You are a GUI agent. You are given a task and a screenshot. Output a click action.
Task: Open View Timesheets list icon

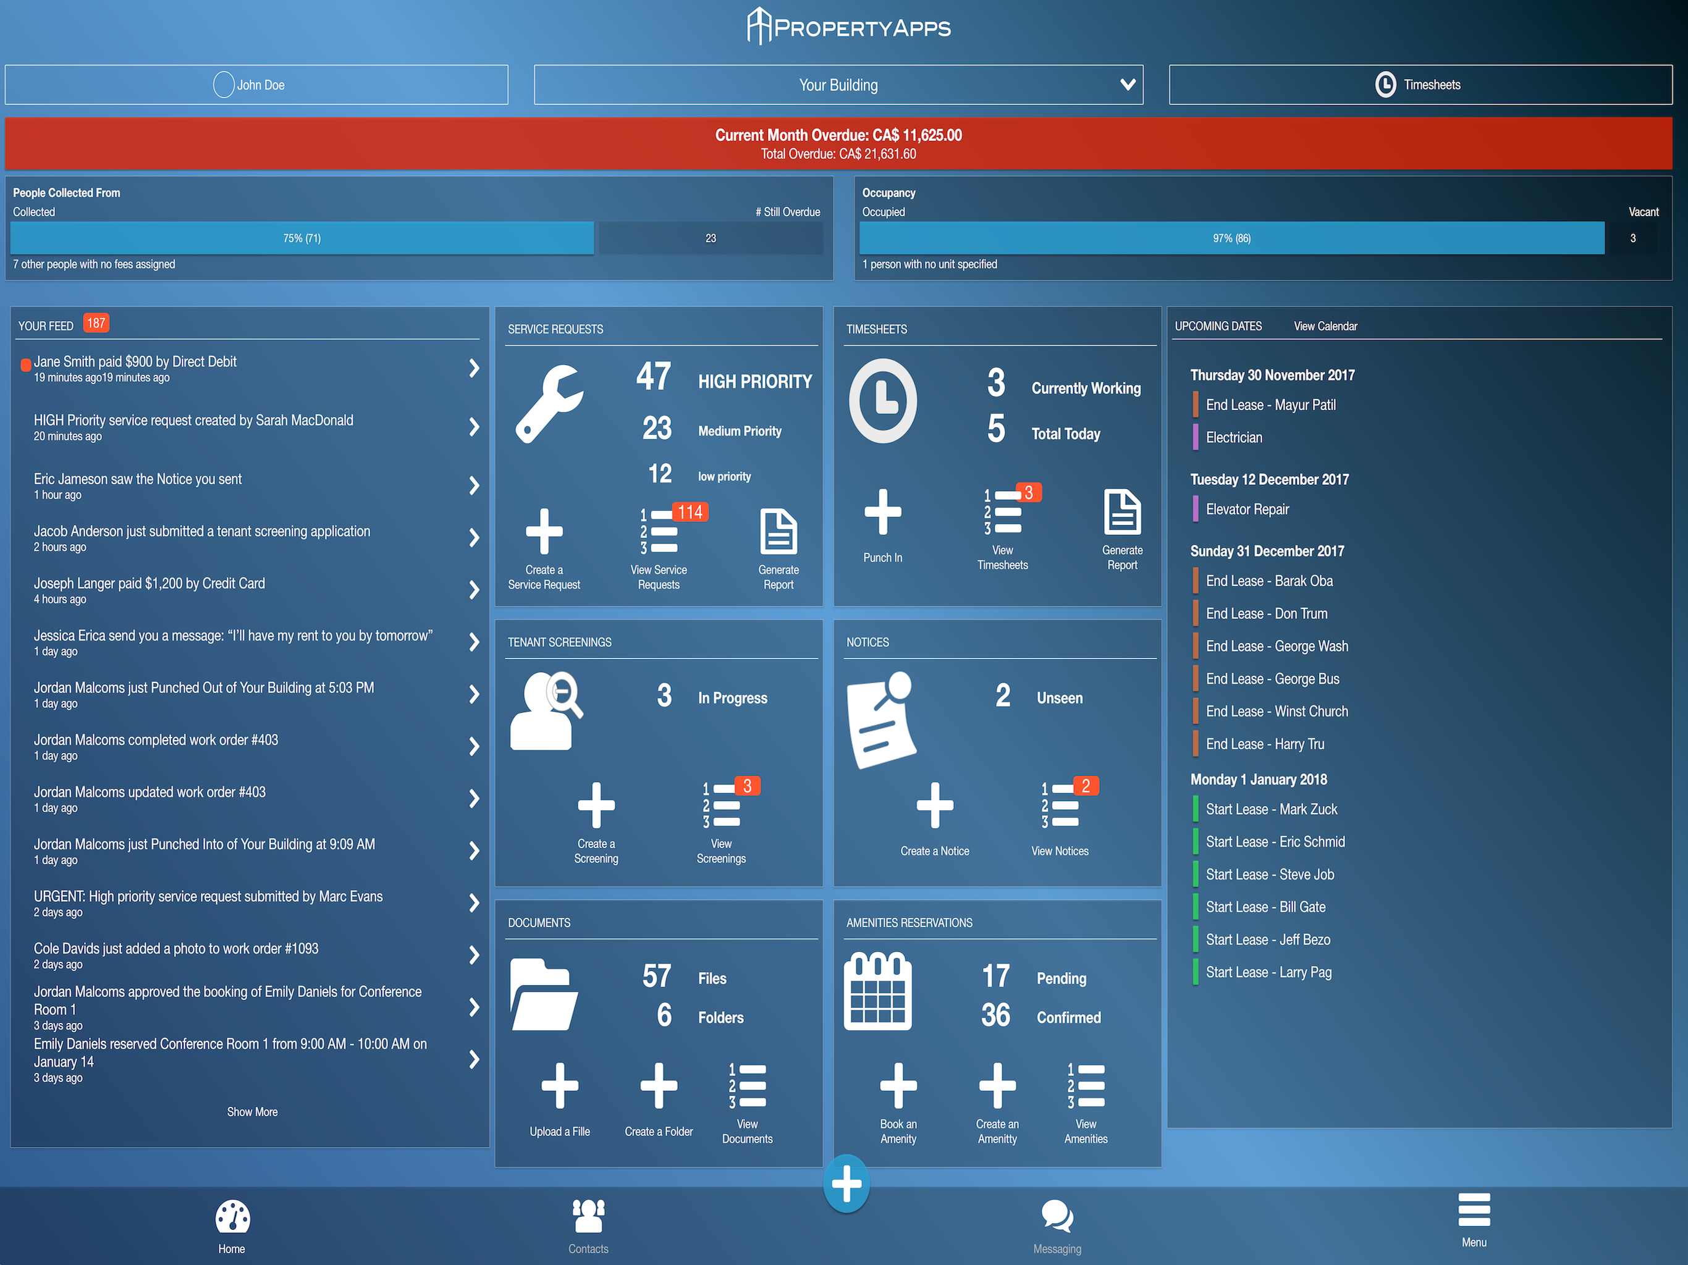1003,512
